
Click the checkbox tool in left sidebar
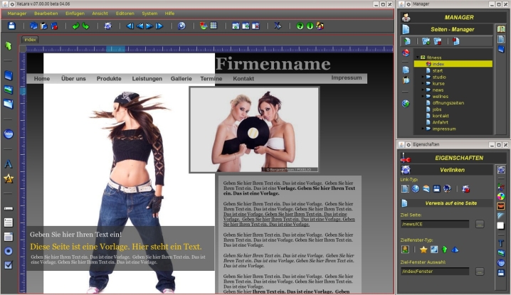pyautogui.click(x=9, y=265)
